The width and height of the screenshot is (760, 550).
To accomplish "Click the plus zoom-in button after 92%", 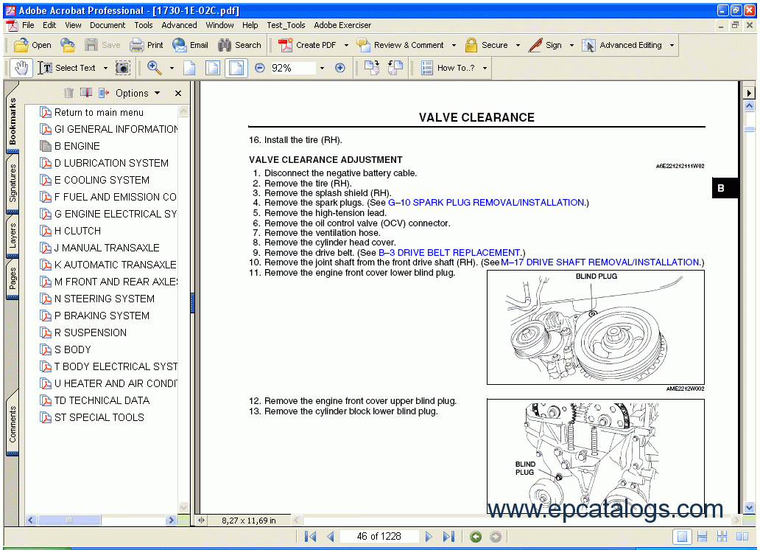I will click(x=340, y=68).
